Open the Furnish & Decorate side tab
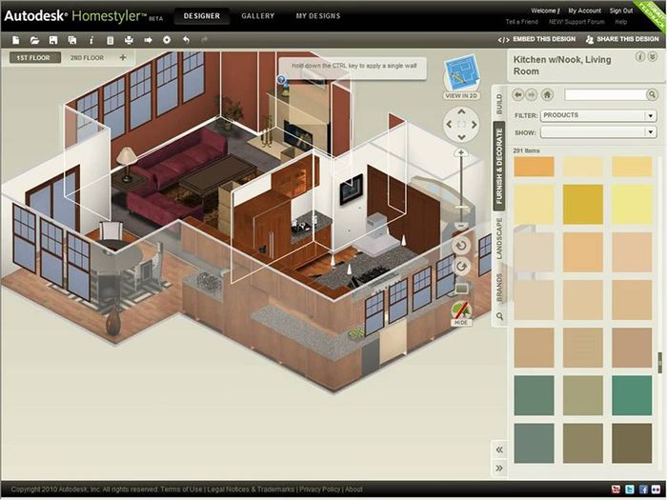Image resolution: width=667 pixels, height=500 pixels. 499,167
